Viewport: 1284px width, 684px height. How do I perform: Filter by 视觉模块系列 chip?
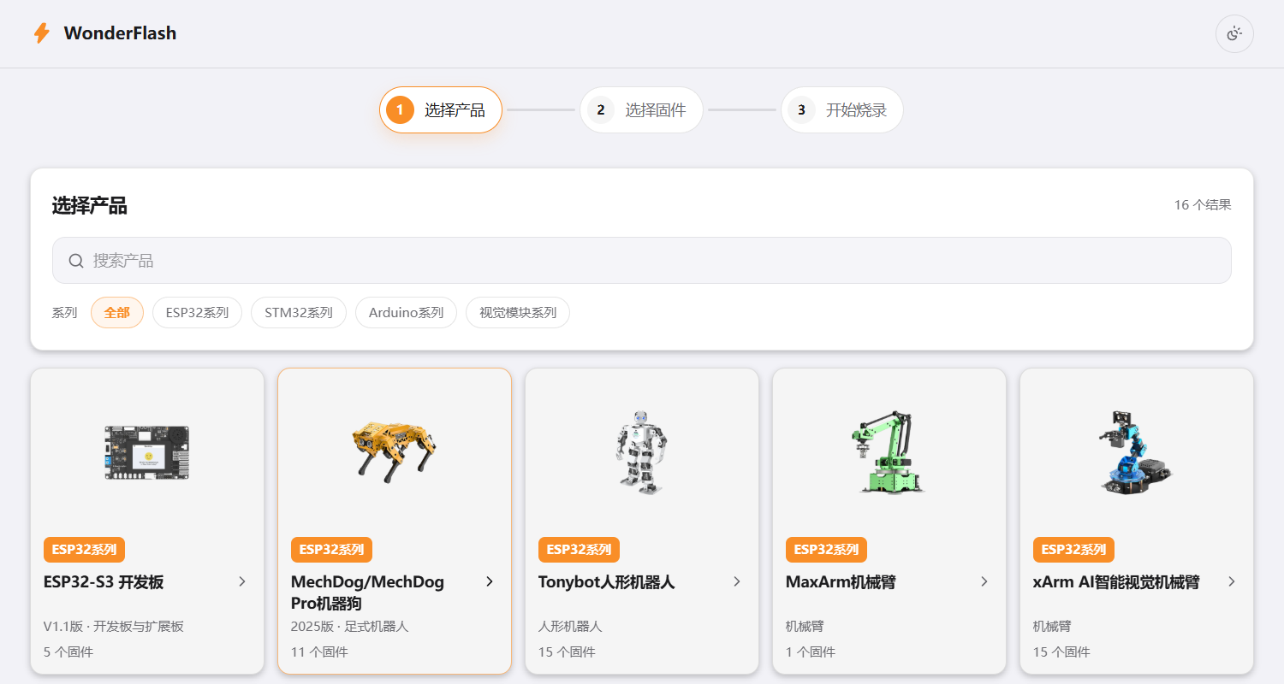click(518, 312)
